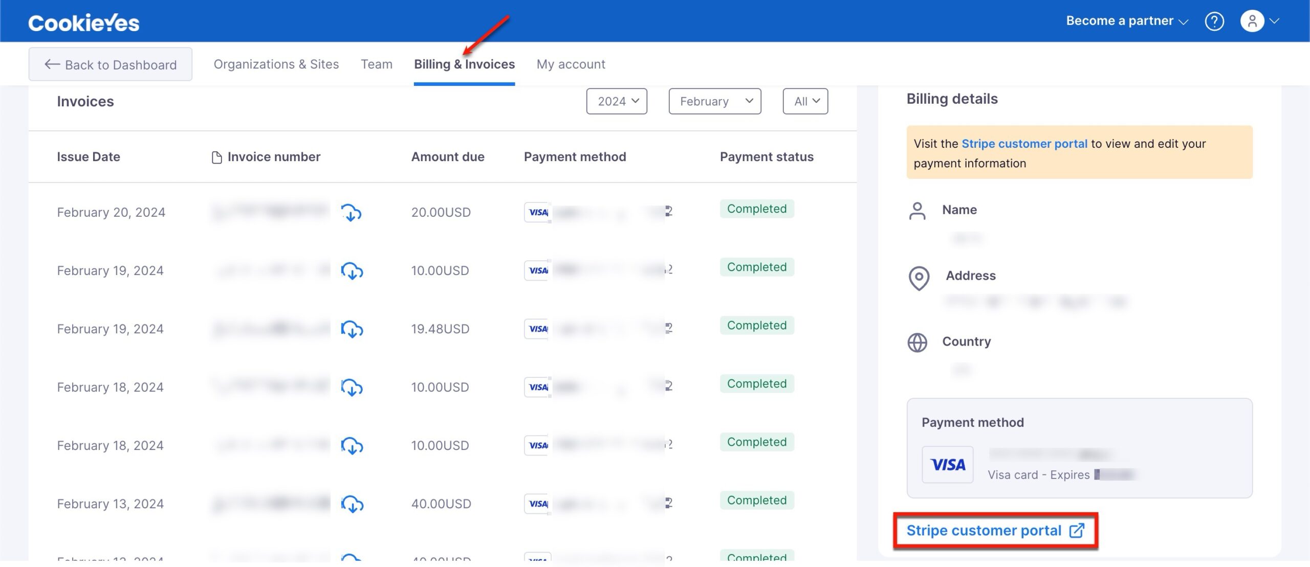Open the Stripe customer portal link in the banner
This screenshot has height=567, width=1310.
[x=1024, y=144]
